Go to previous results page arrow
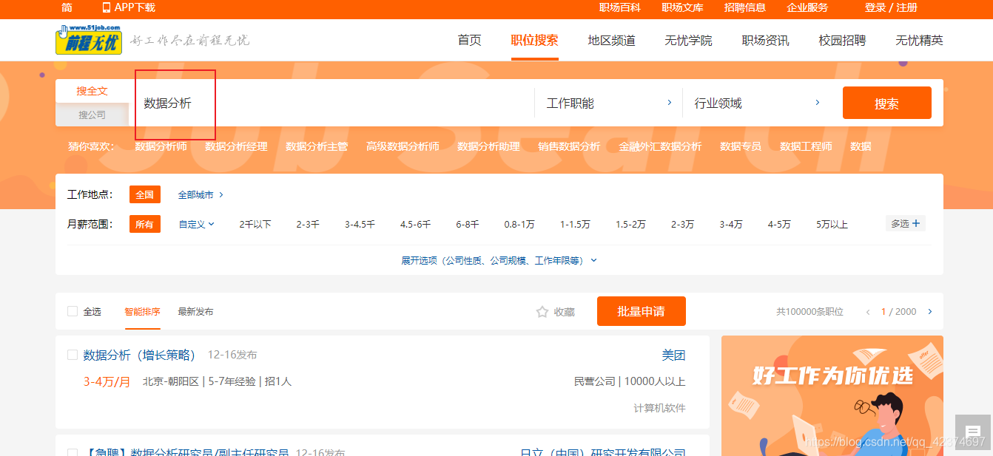This screenshot has height=456, width=993. point(868,312)
